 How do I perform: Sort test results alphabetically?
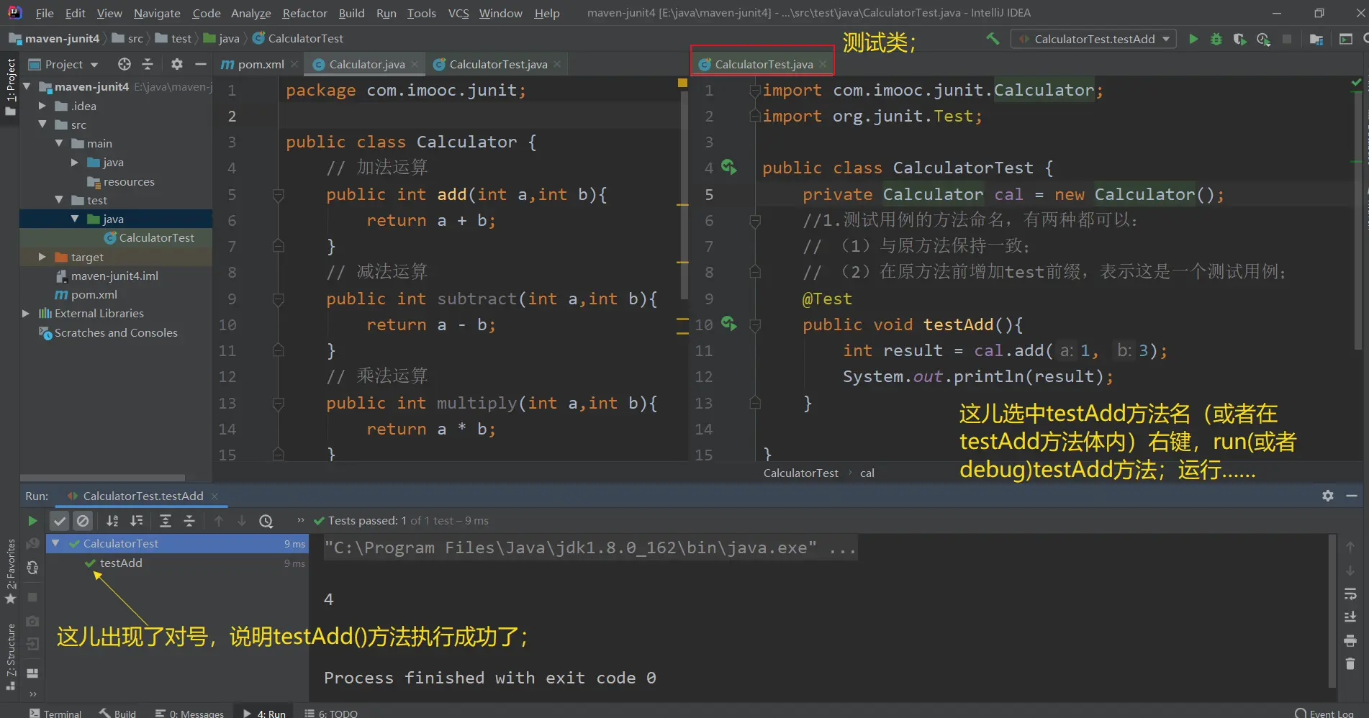tap(112, 521)
